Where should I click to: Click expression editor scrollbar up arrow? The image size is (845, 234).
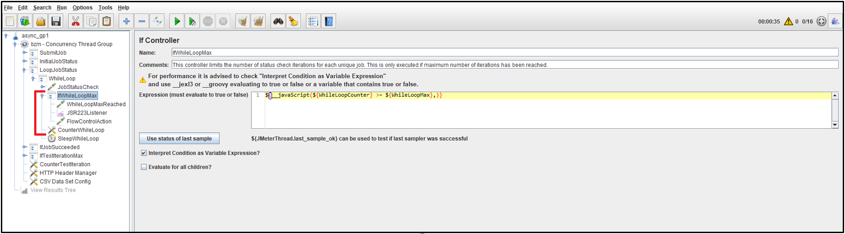click(x=835, y=95)
